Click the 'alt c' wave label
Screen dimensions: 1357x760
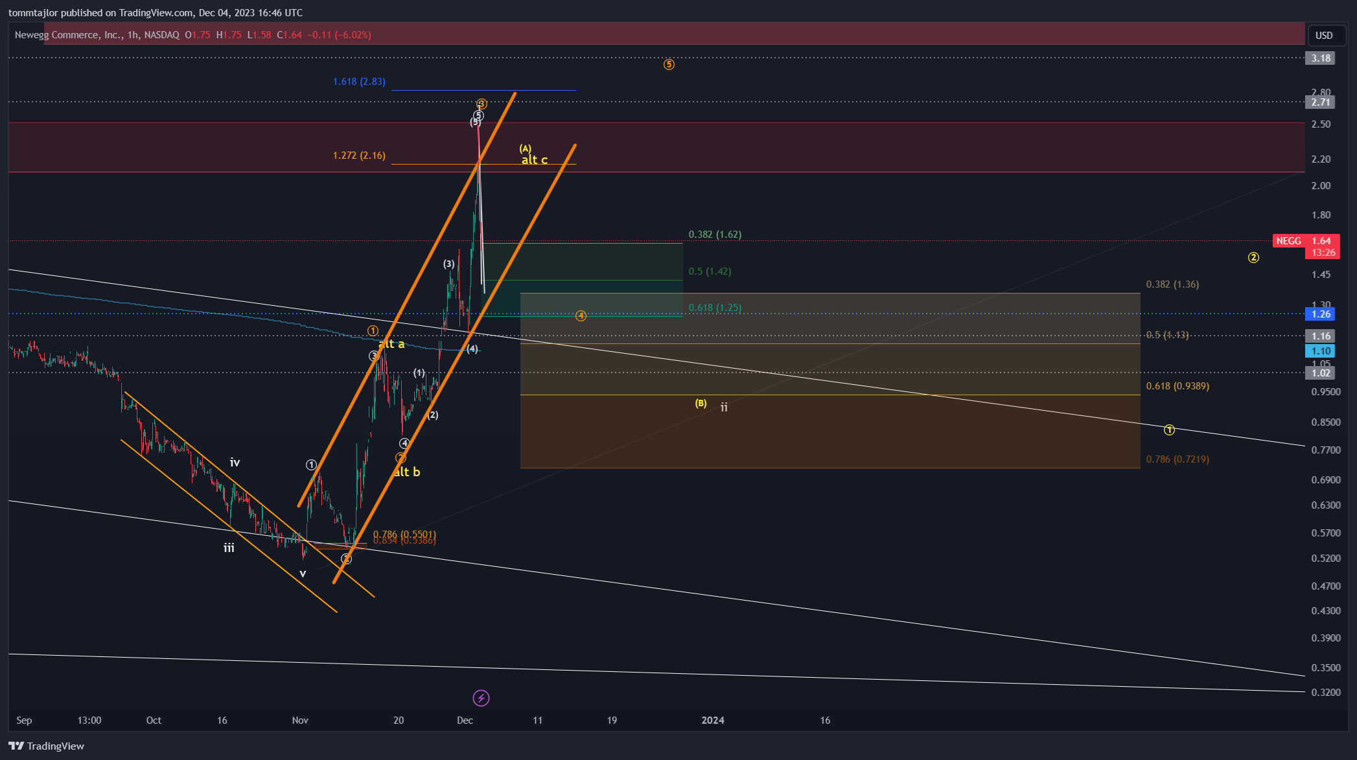click(535, 160)
